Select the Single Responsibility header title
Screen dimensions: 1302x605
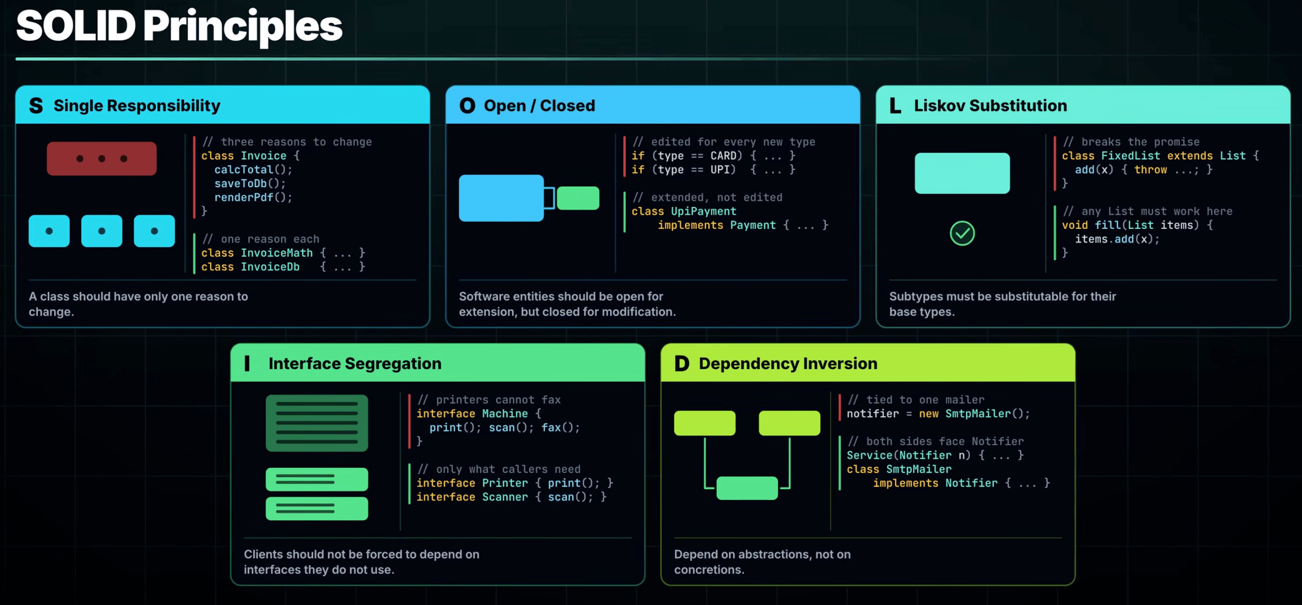[x=137, y=105]
